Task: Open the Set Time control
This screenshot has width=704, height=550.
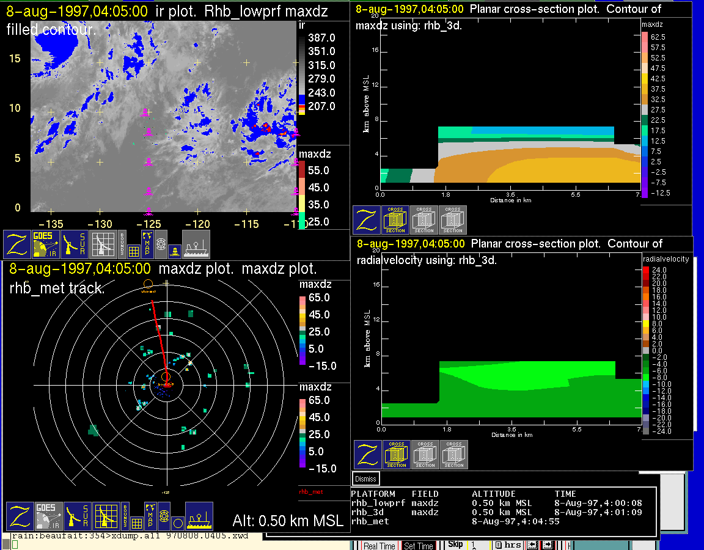Action: (419, 546)
